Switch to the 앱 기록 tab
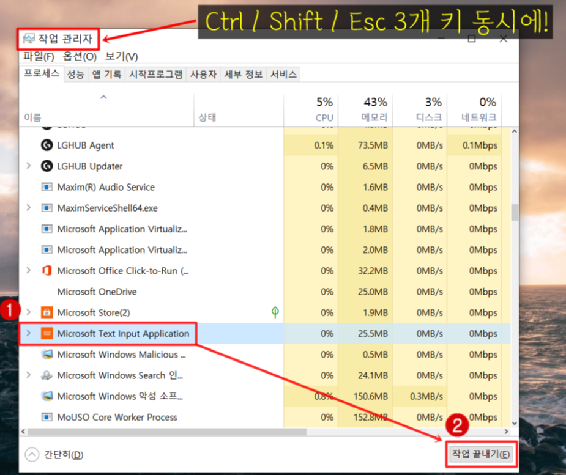The image size is (566, 475). point(106,75)
